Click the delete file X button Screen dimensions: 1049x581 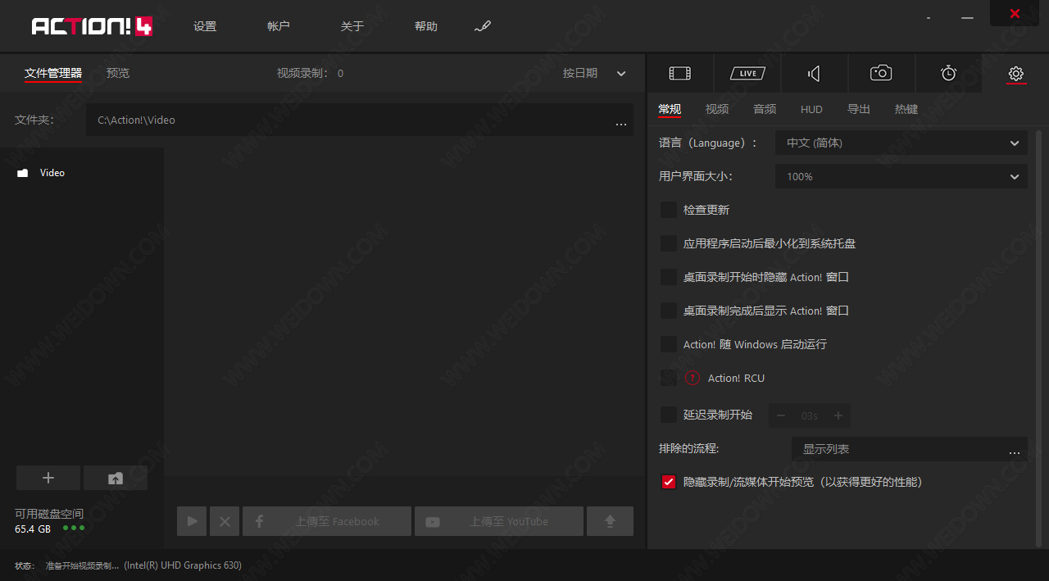[x=225, y=521]
